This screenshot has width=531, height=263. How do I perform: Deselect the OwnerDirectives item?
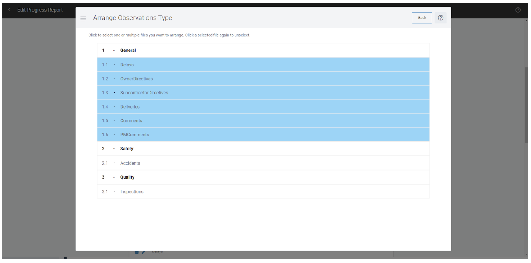click(x=263, y=79)
